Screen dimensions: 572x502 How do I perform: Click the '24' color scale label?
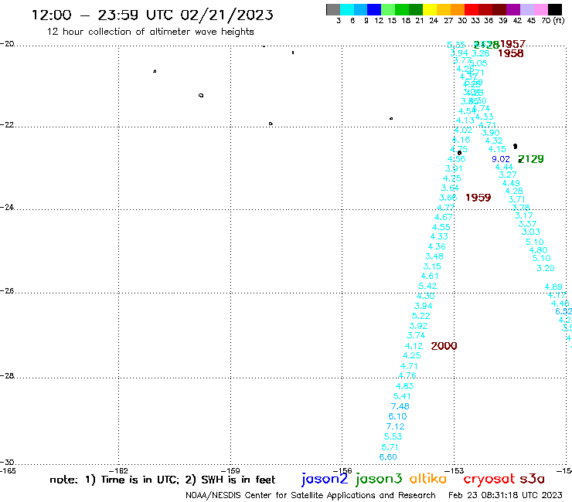[x=434, y=21]
